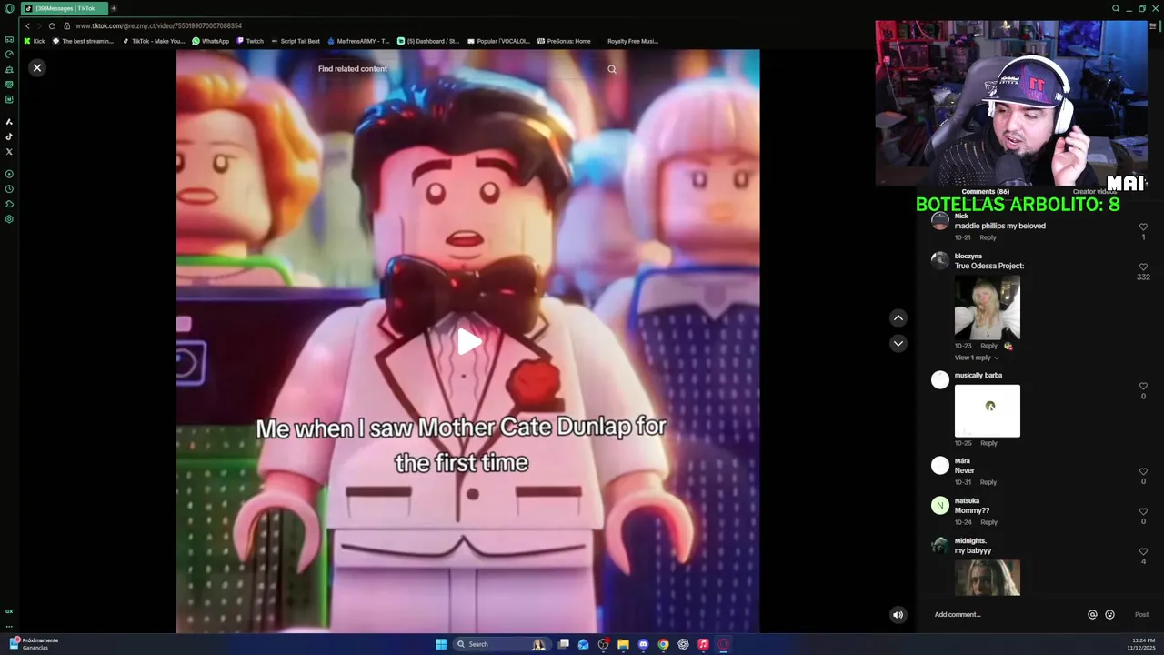Screen dimensions: 1164x655
Task: Open the emoji picker in comment box
Action: [x=1109, y=615]
